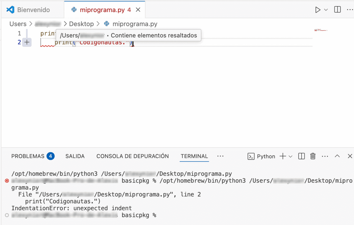Viewport: 354px width, 225px height.
Task: Run the Python file using the play button
Action: pyautogui.click(x=318, y=10)
